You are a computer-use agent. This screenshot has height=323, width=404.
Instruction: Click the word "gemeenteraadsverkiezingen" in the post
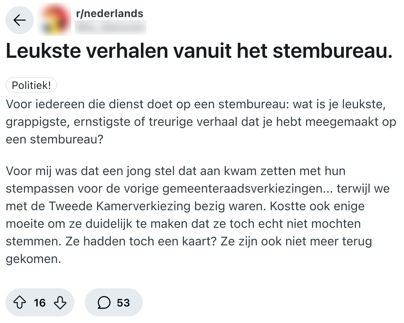242,189
